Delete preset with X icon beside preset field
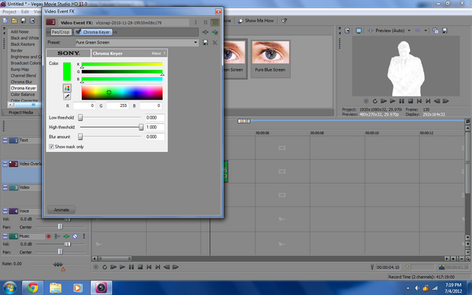Viewport: 472px width, 295px height. (x=215, y=43)
